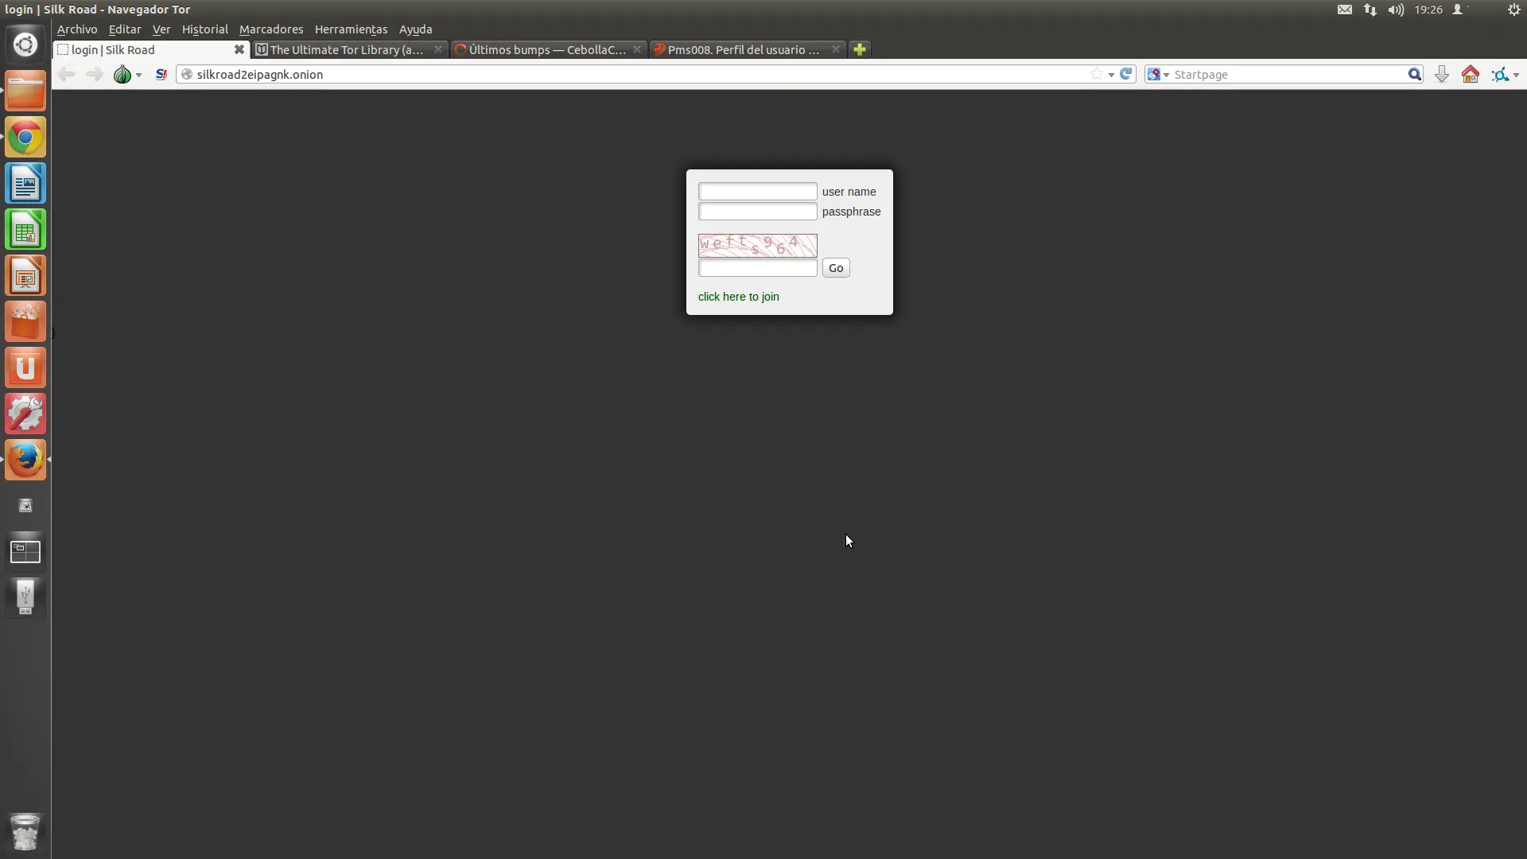Expand the URL bar history dropdown
The width and height of the screenshot is (1527, 859).
1111,75
